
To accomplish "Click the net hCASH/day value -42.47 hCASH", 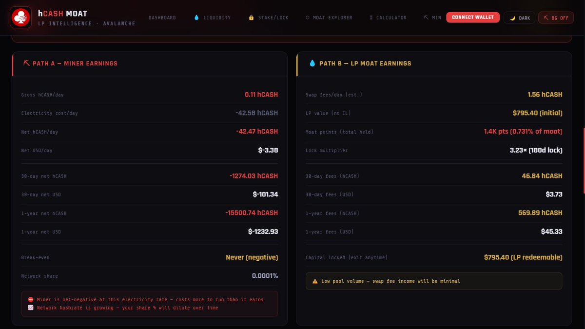I will pyautogui.click(x=256, y=132).
